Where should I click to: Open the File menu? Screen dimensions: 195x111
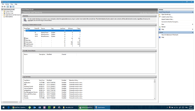[3, 4]
